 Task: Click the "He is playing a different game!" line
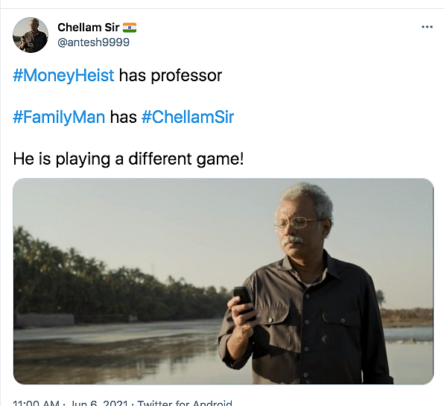tap(128, 159)
